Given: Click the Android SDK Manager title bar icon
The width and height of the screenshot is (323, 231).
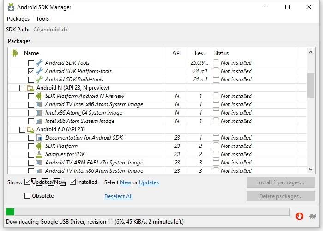Looking at the screenshot, I should click(11, 7).
